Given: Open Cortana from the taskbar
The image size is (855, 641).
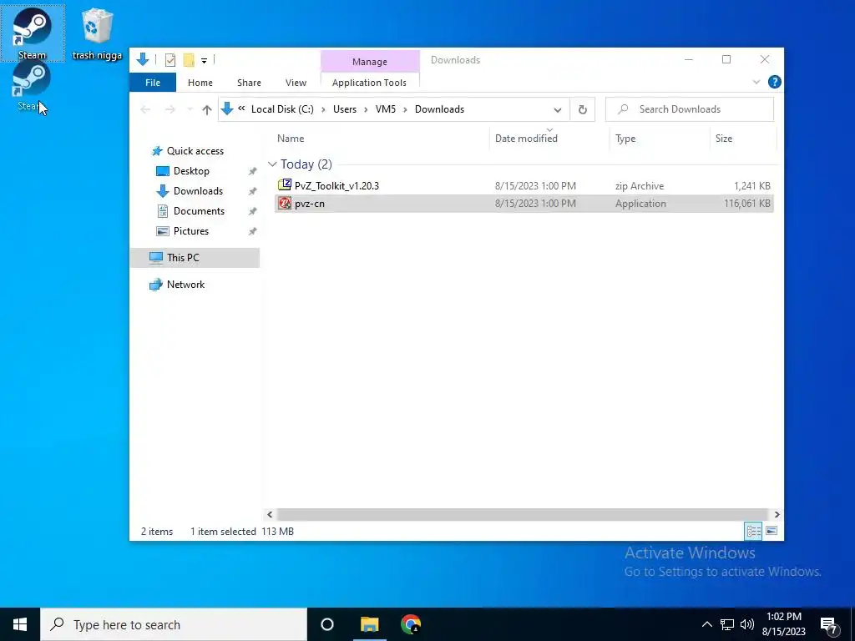Looking at the screenshot, I should 327,624.
